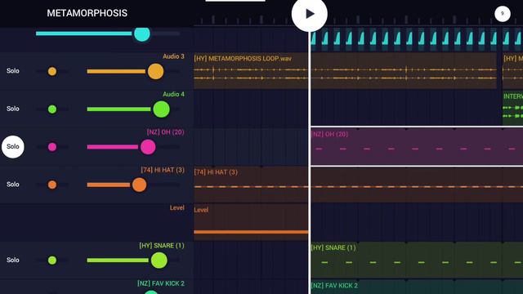Click the timeline ruler above the tracks
The width and height of the screenshot is (523, 294).
[358, 20]
